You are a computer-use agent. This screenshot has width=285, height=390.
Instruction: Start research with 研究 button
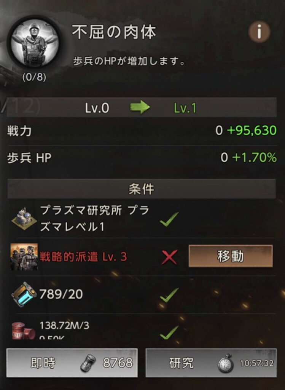pyautogui.click(x=211, y=363)
